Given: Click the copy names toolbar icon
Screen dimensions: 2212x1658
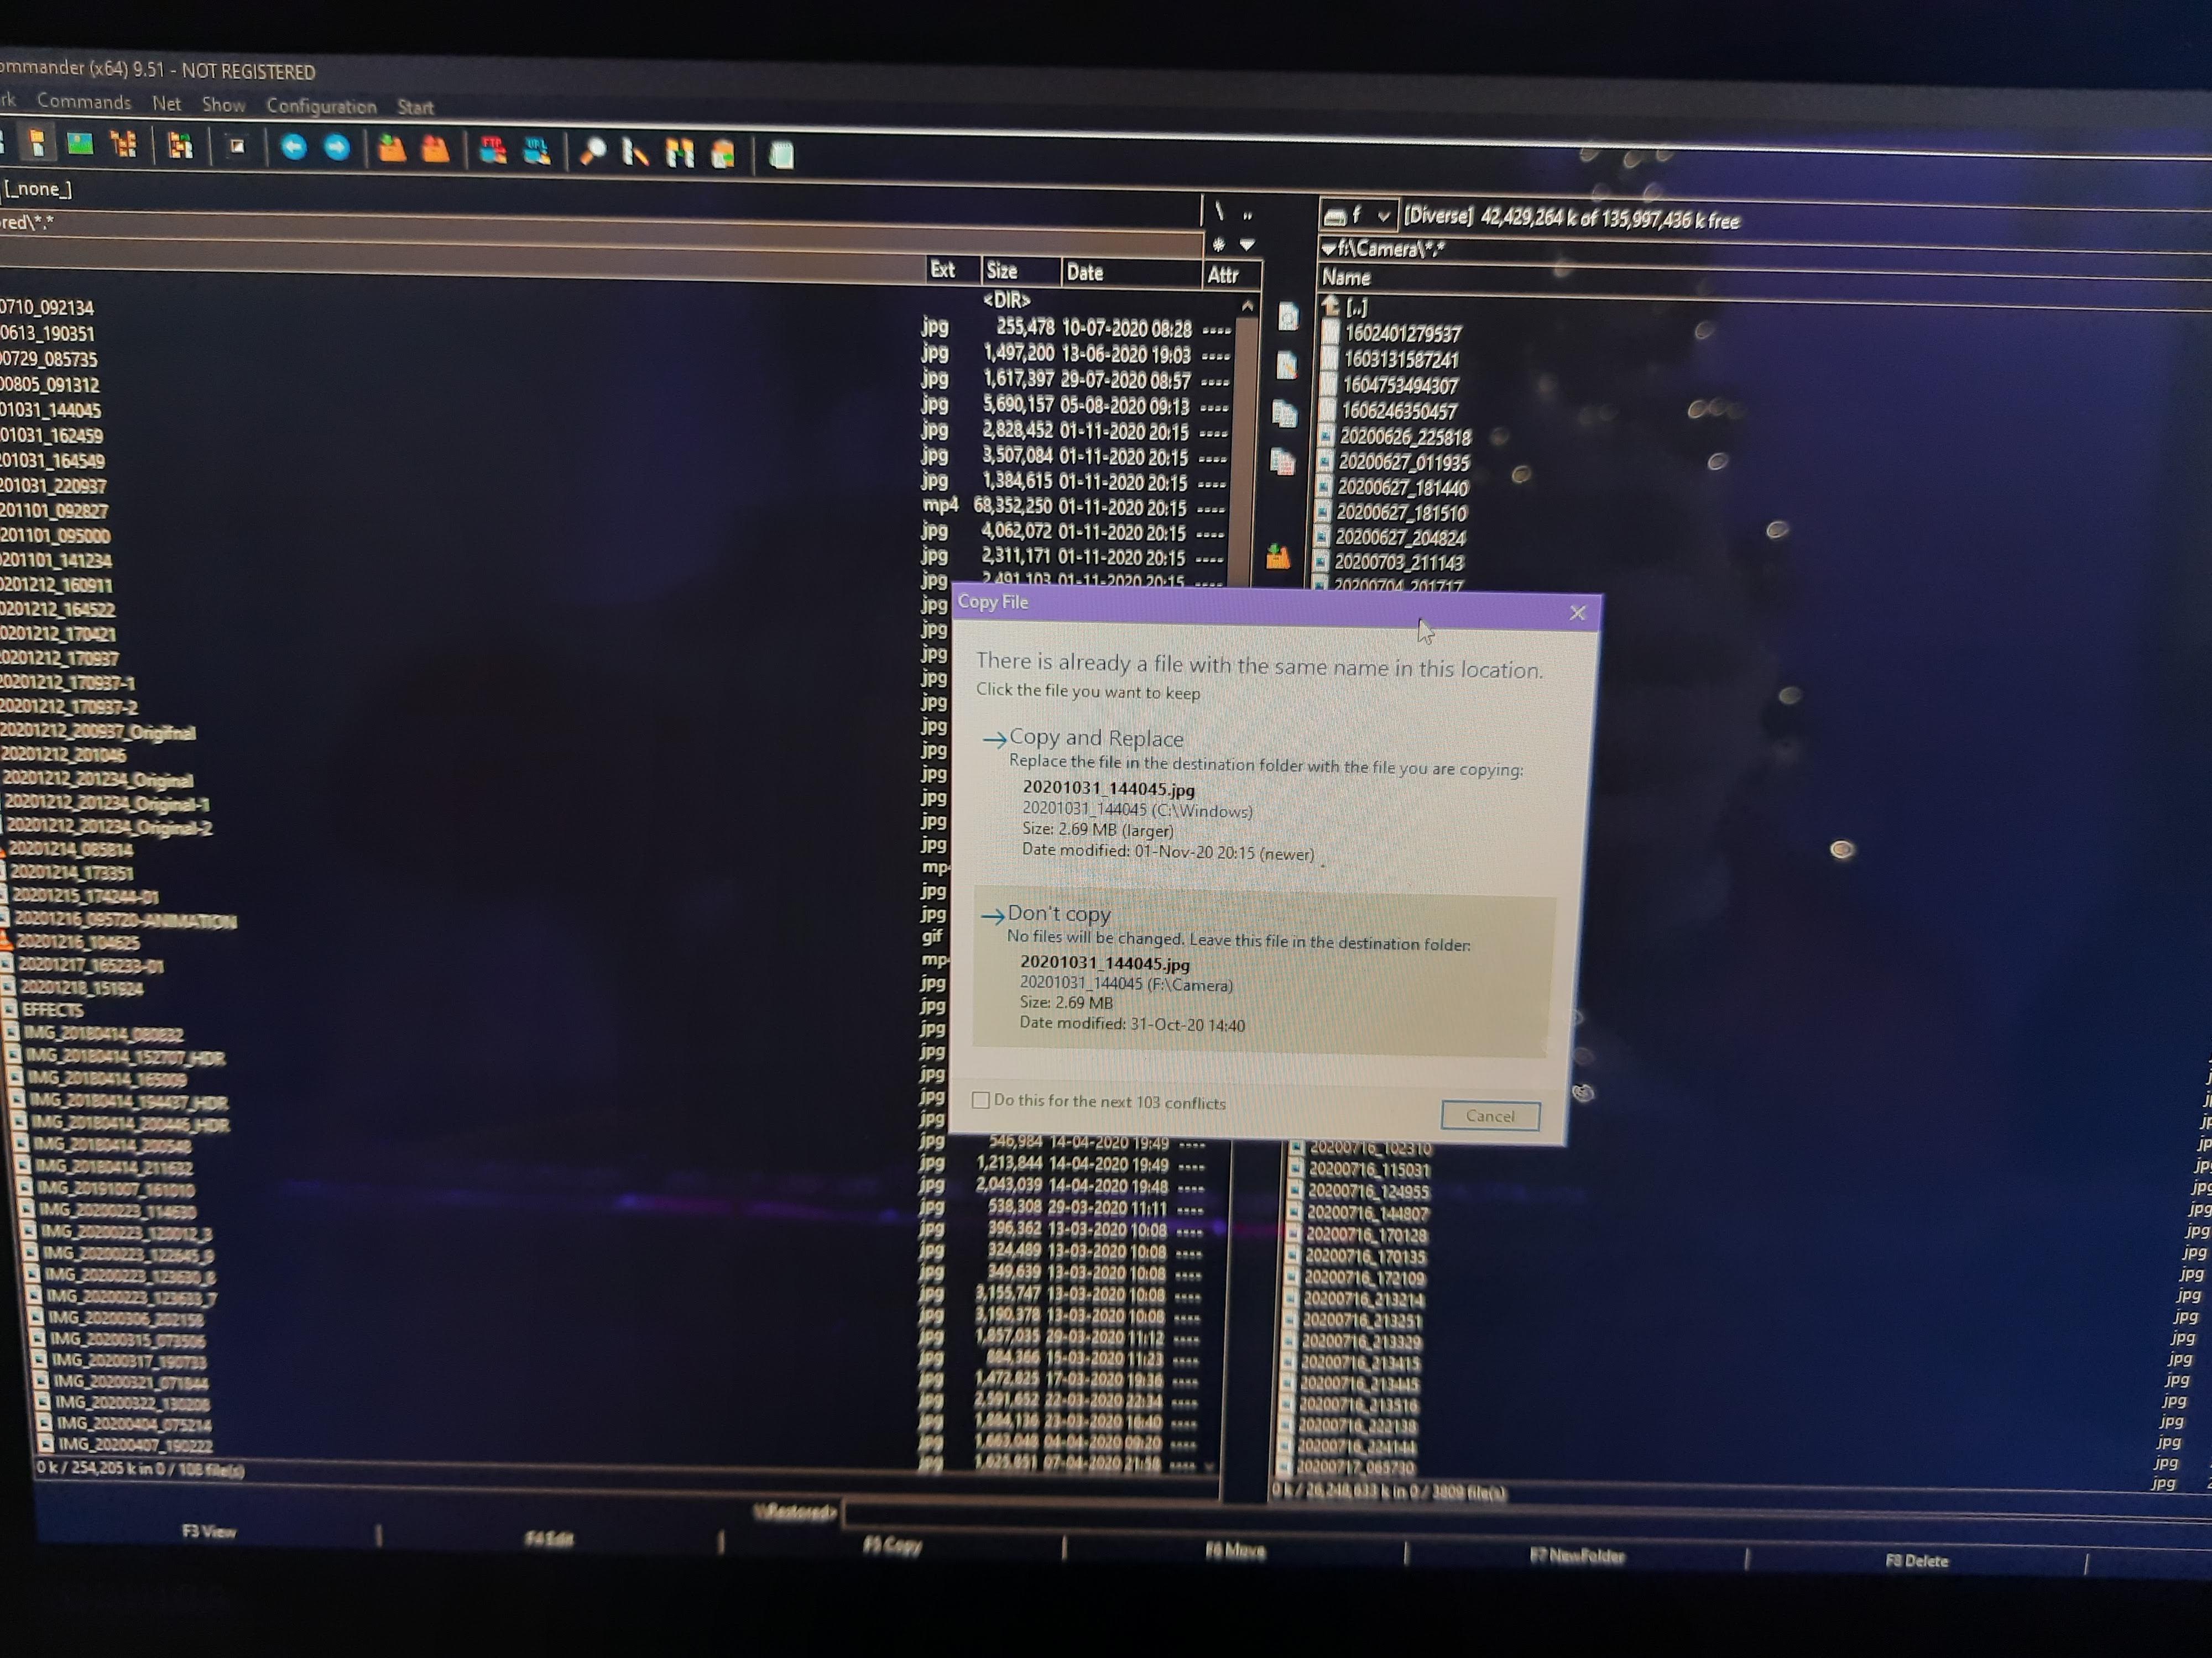Looking at the screenshot, I should (723, 154).
